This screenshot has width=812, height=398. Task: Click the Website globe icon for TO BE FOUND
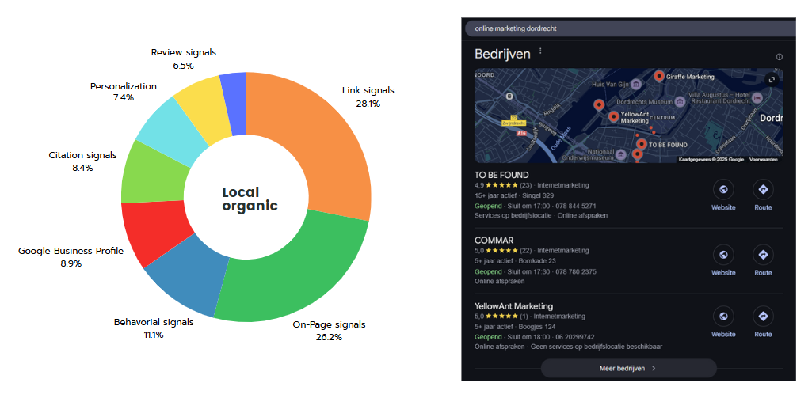click(x=723, y=190)
